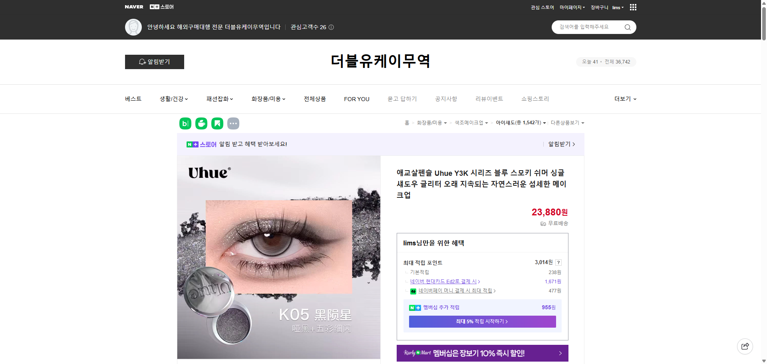This screenshot has width=767, height=364.
Task: Follow the 네이버 현대카드 Ed2 payment link
Action: click(444, 281)
